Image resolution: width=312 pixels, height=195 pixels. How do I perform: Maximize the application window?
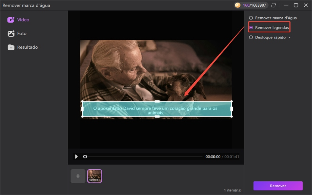[x=296, y=5]
